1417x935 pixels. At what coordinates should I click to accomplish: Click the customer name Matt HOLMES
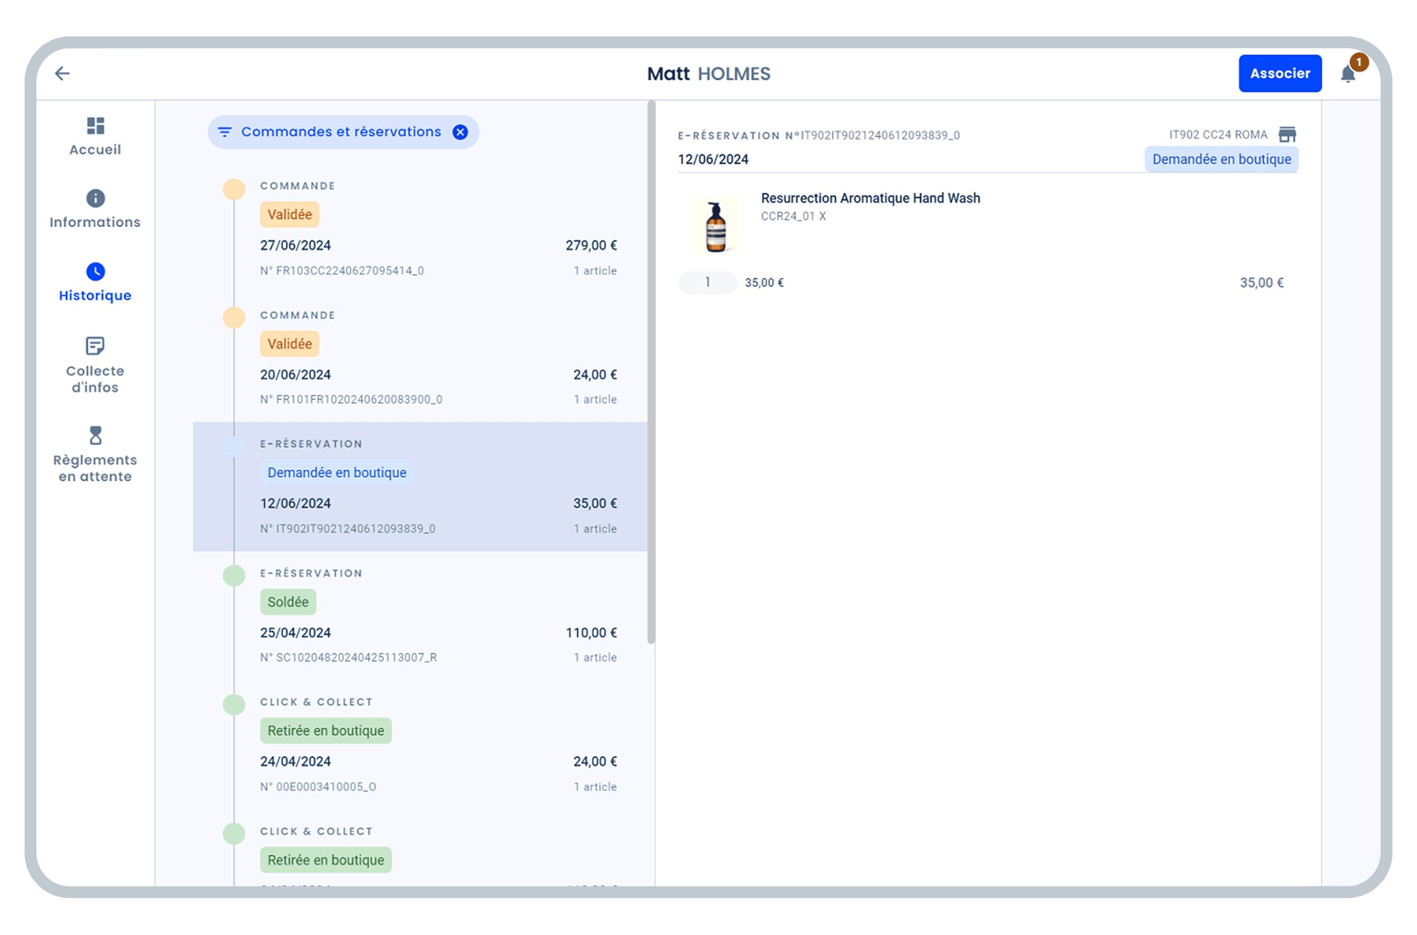(x=708, y=74)
